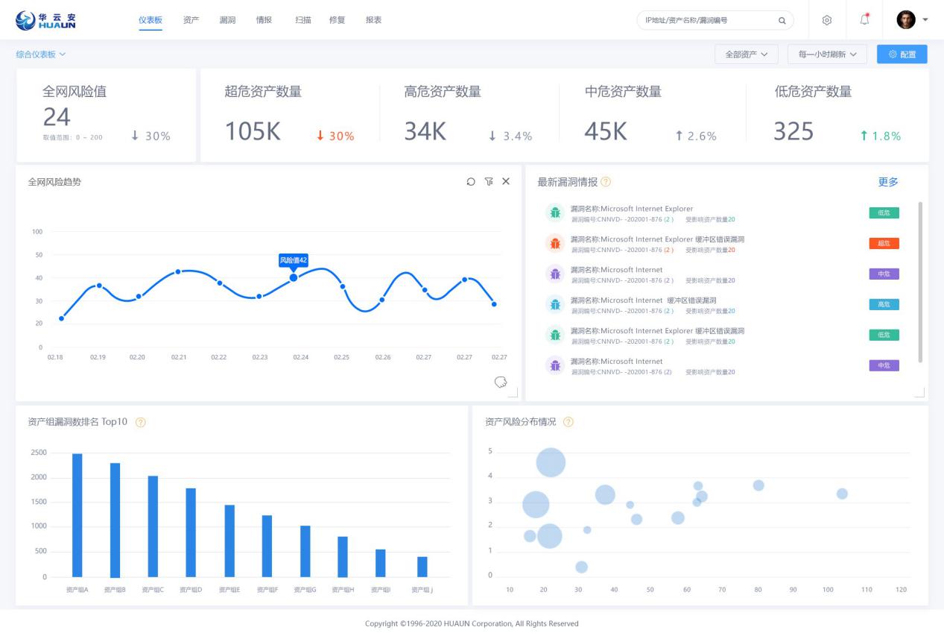This screenshot has height=639, width=944.
Task: Open the 每一小时刷新 interval dropdown
Action: click(x=827, y=54)
